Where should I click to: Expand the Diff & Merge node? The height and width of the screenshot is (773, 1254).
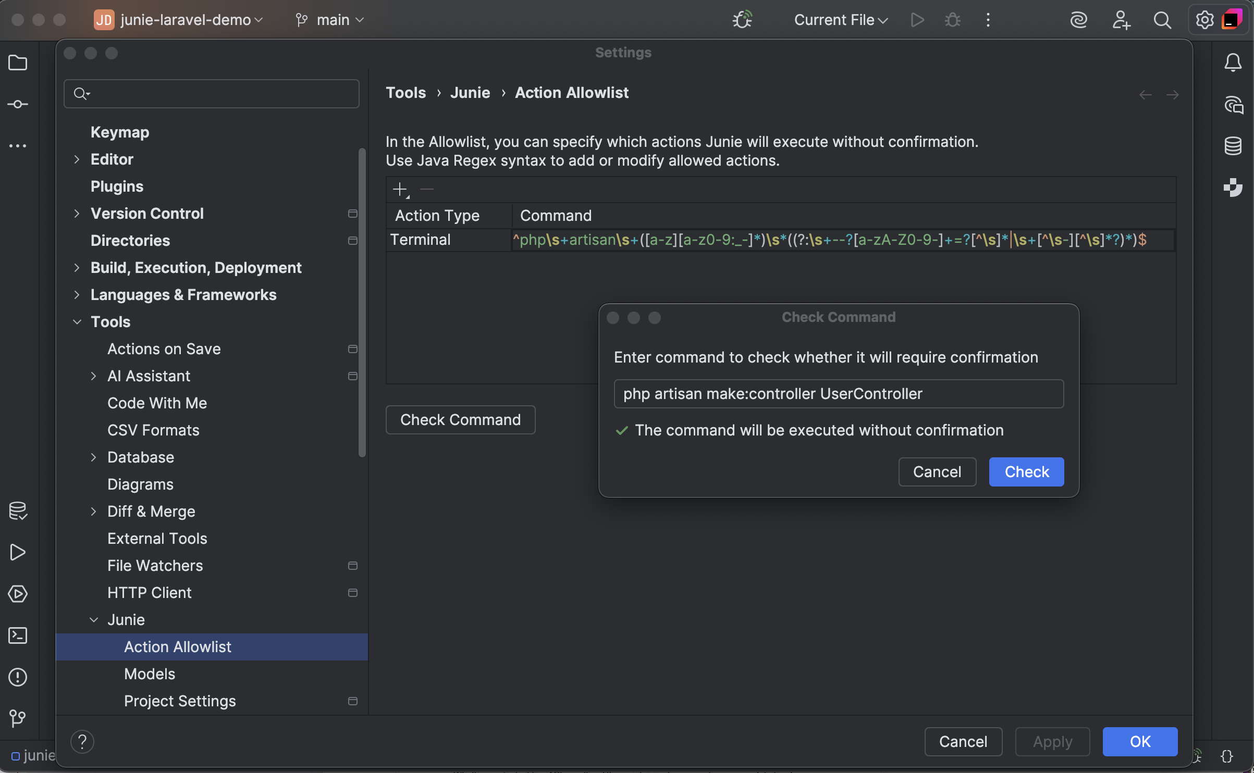pyautogui.click(x=93, y=512)
